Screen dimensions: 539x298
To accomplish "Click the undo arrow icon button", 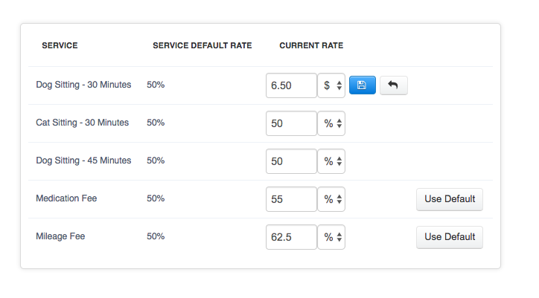I will click(x=394, y=85).
